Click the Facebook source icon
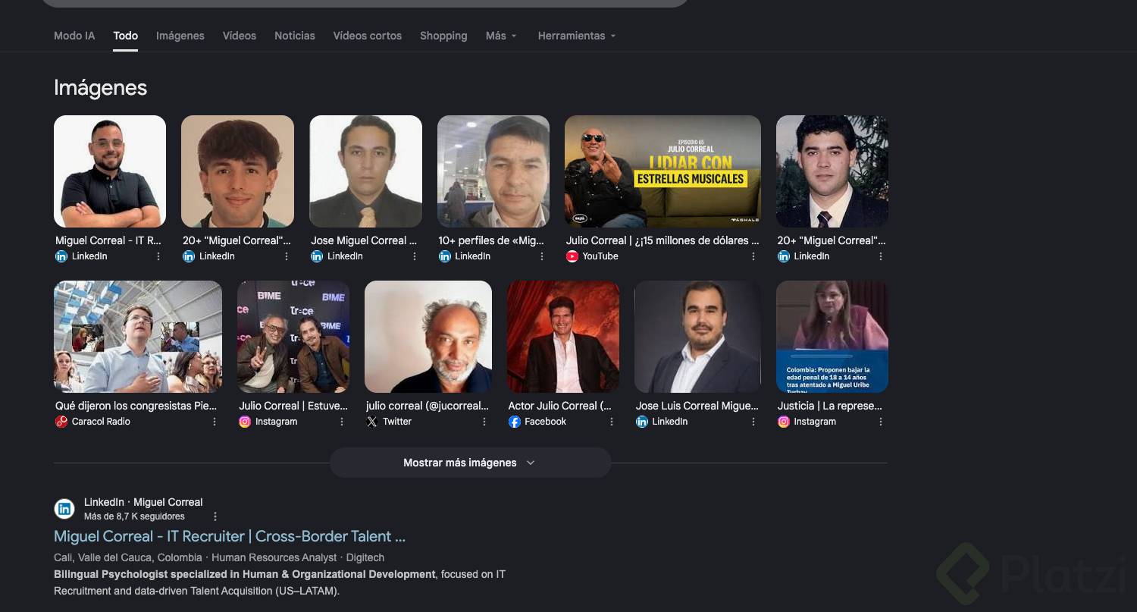The width and height of the screenshot is (1137, 612). (x=515, y=422)
